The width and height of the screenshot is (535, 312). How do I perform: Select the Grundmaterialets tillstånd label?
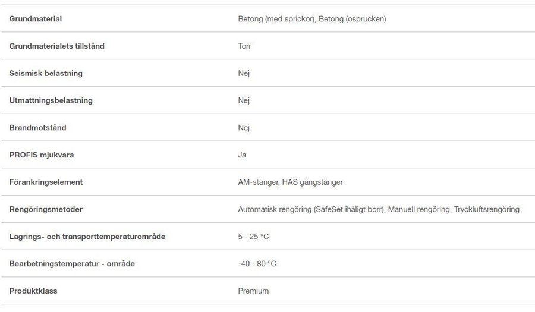pos(57,46)
